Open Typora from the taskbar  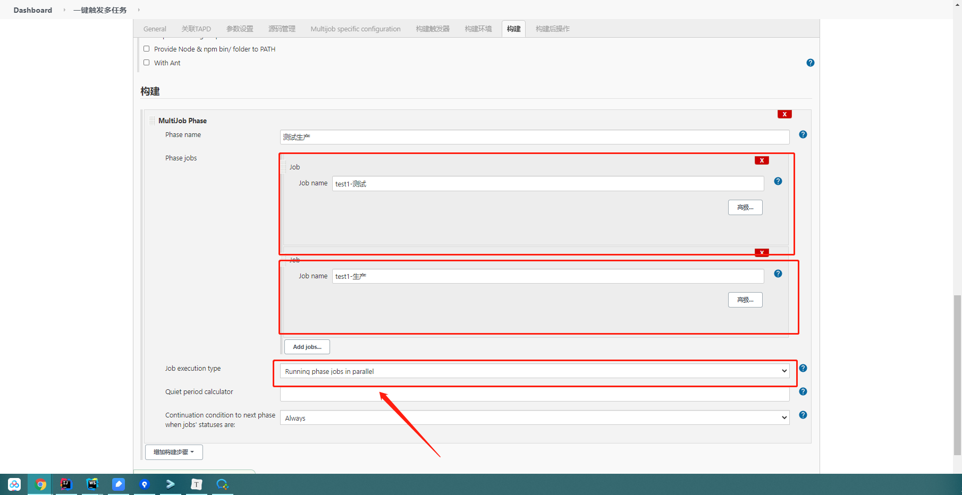(197, 484)
